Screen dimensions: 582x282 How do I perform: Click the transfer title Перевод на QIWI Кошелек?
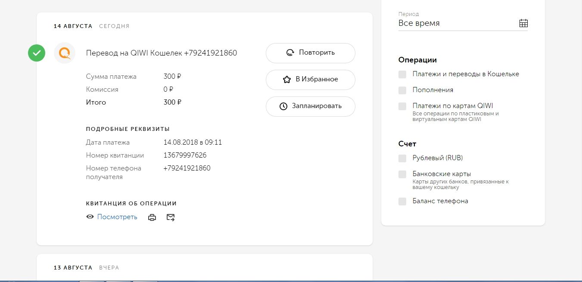click(x=161, y=53)
